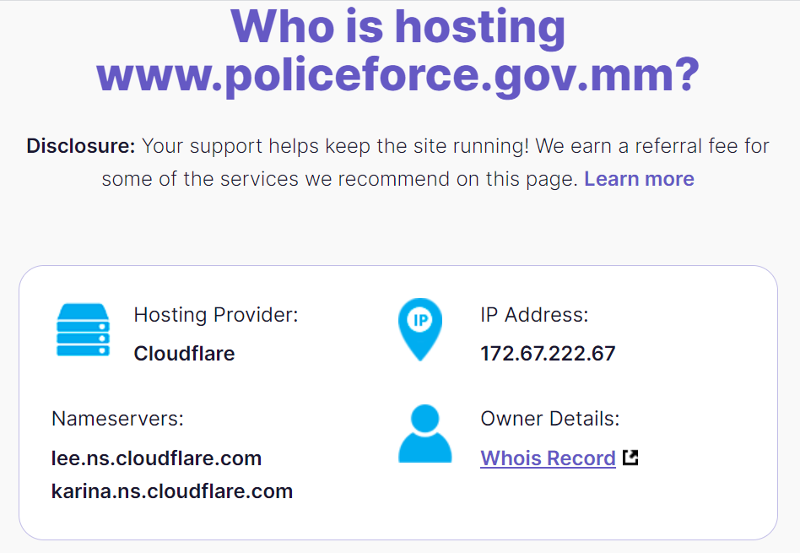Click the lee.ns.cloudflare.com nameserver
The image size is (800, 553).
click(x=157, y=458)
